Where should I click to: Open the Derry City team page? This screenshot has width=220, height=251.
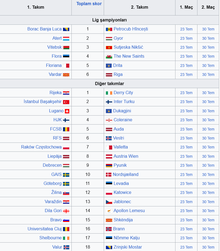pyautogui.click(x=123, y=92)
